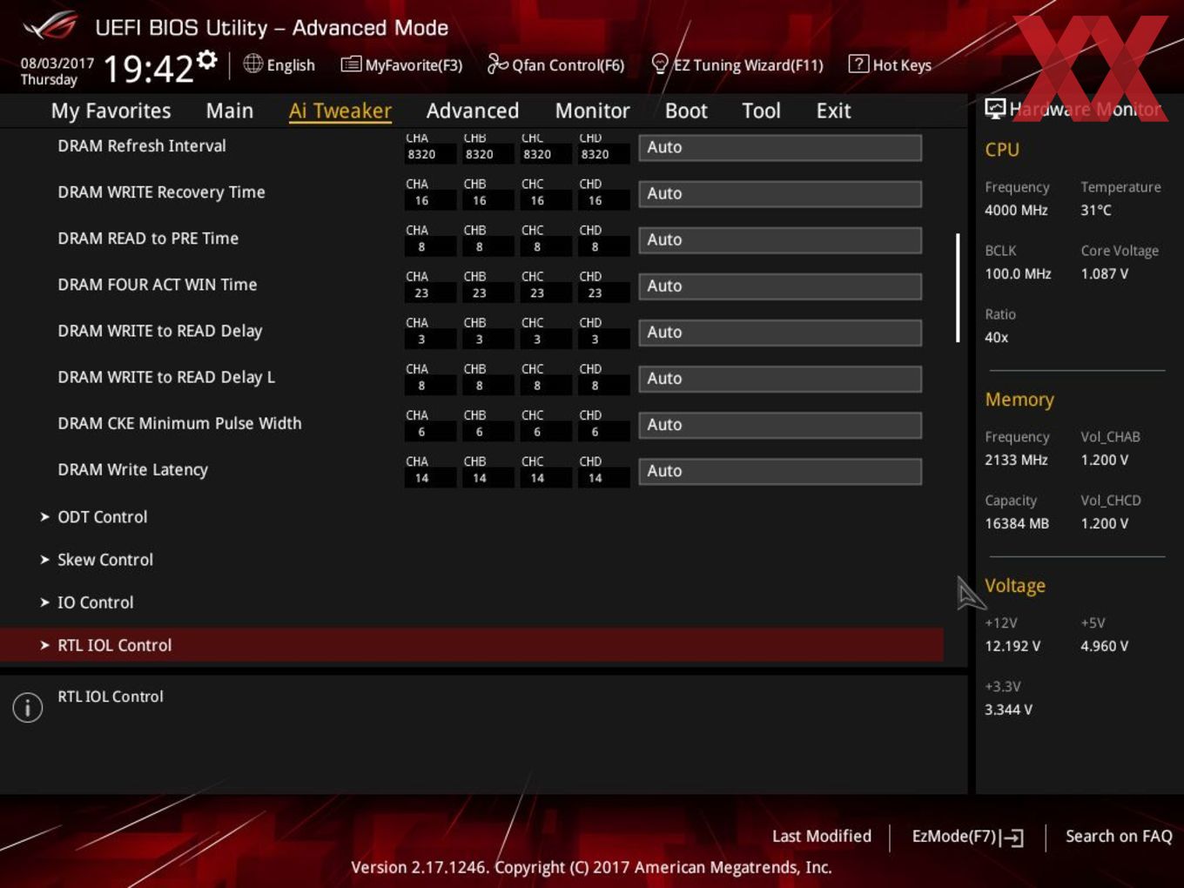Click the Hot Keys question mark icon
1184x888 pixels.
[x=858, y=64]
